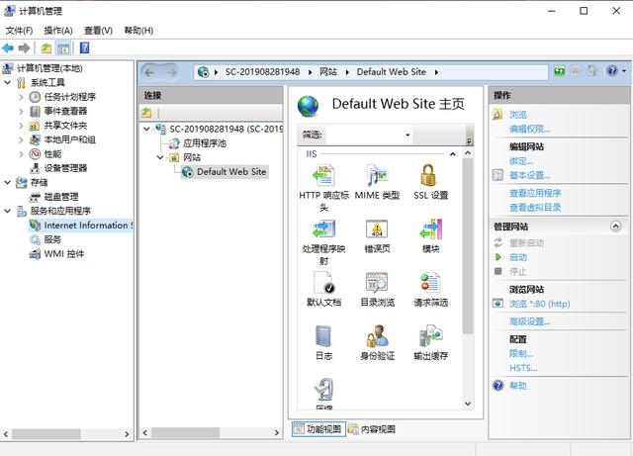633x456 pixels.
Task: Click the 查看应用程序 link
Action: 535,193
